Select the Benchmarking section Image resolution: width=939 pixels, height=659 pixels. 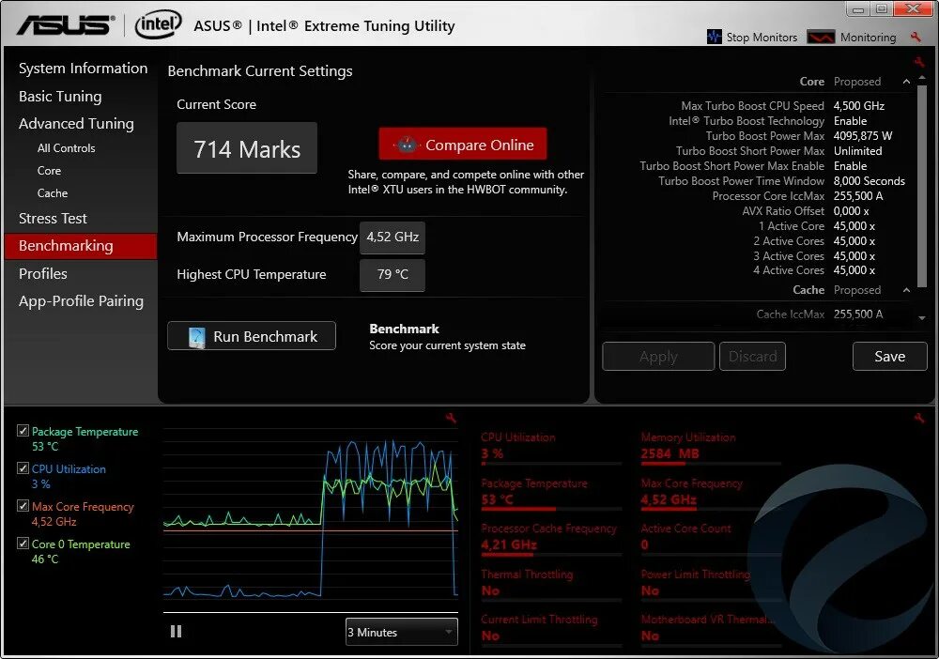pos(80,246)
